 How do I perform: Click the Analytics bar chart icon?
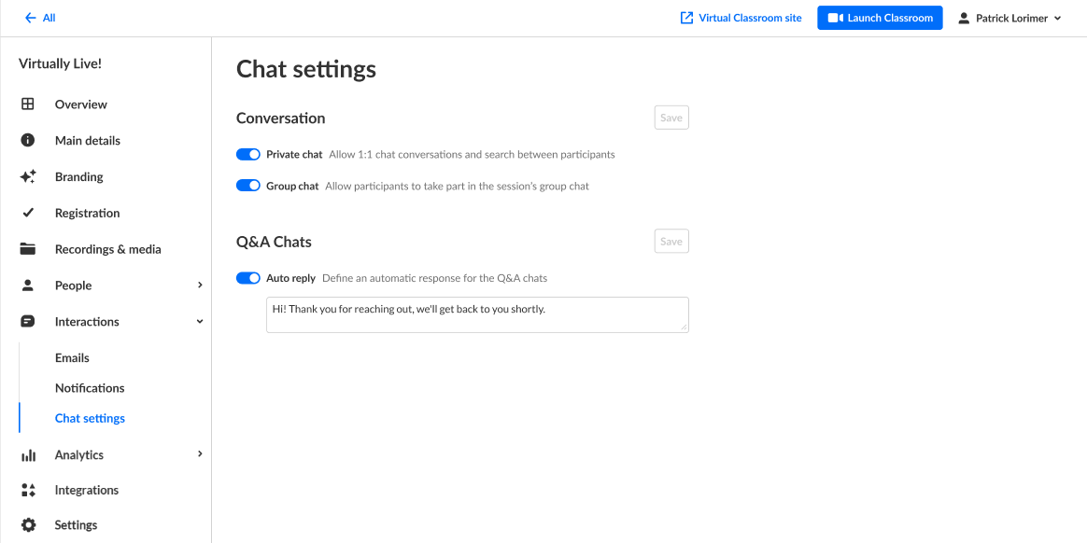coord(28,455)
